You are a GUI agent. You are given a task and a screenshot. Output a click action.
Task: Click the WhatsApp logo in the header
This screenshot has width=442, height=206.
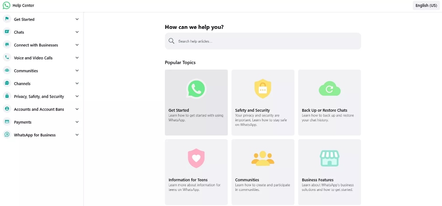point(6,5)
